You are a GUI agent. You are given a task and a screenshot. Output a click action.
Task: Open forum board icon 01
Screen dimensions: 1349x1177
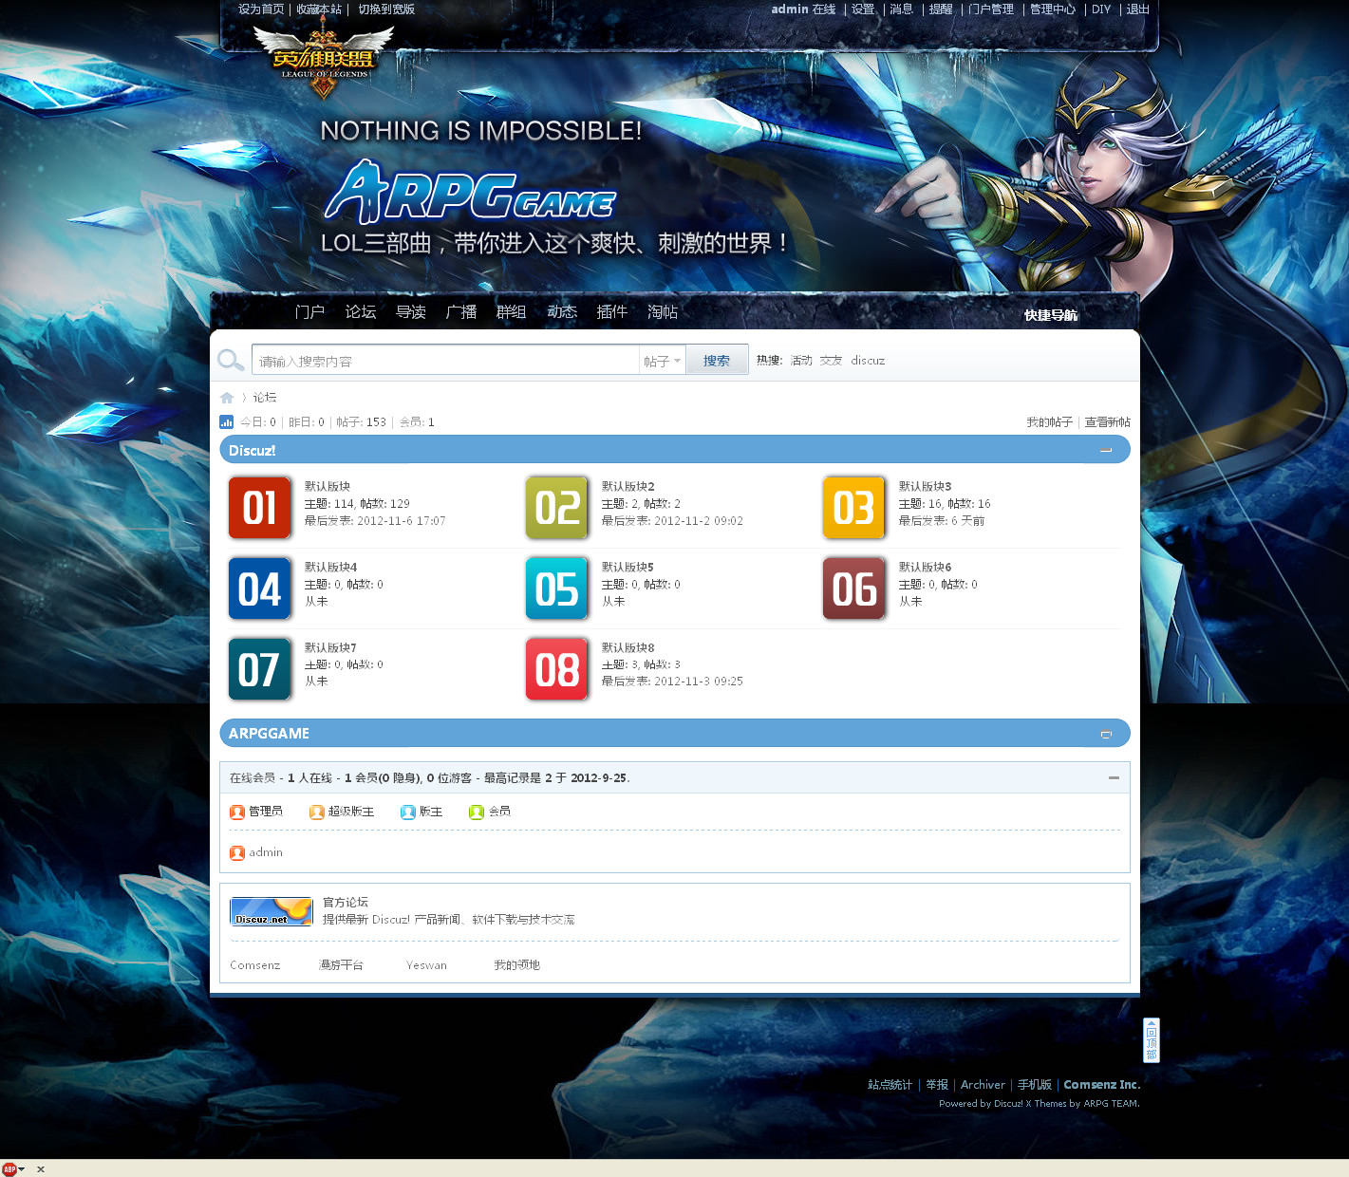(260, 508)
